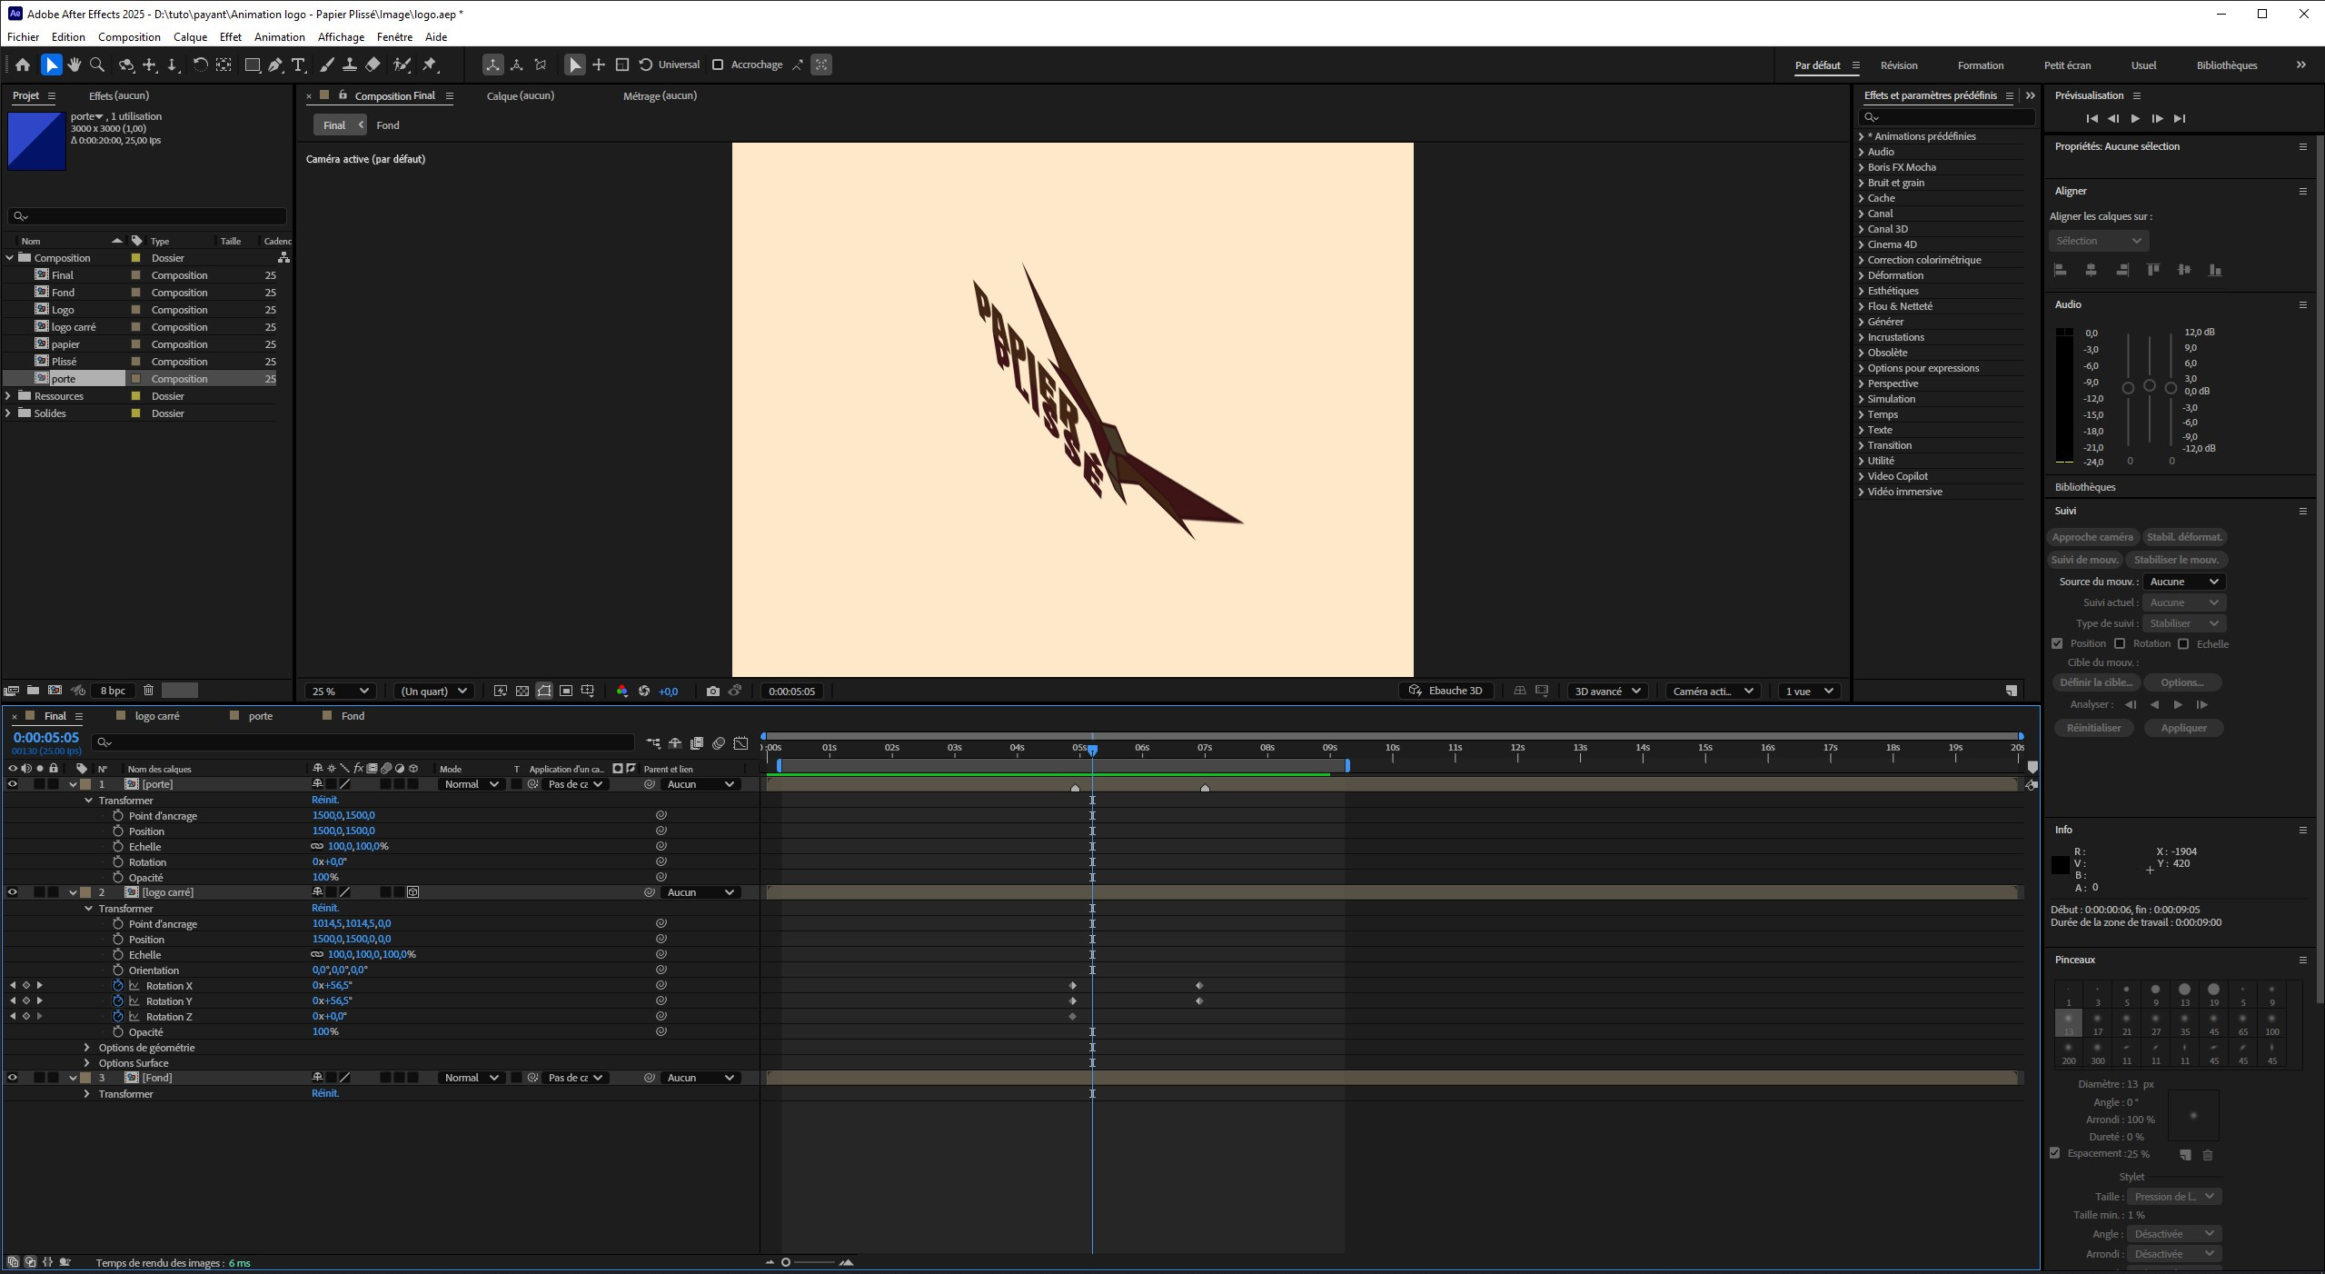Jump to first frame in Preview panel
Viewport: 2325px width, 1274px height.
2092,118
